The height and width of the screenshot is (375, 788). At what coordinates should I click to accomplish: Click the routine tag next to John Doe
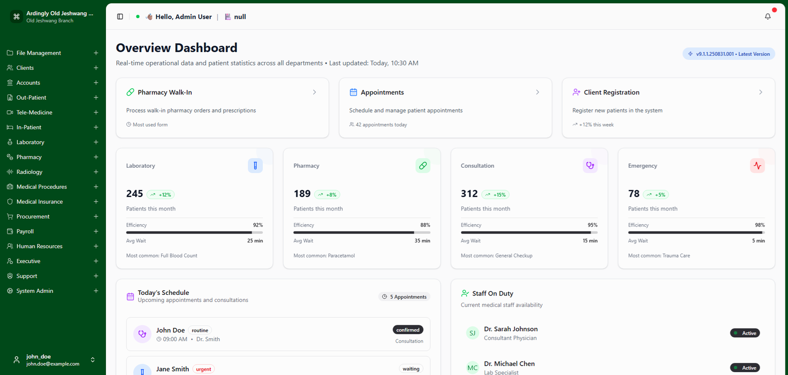click(200, 330)
